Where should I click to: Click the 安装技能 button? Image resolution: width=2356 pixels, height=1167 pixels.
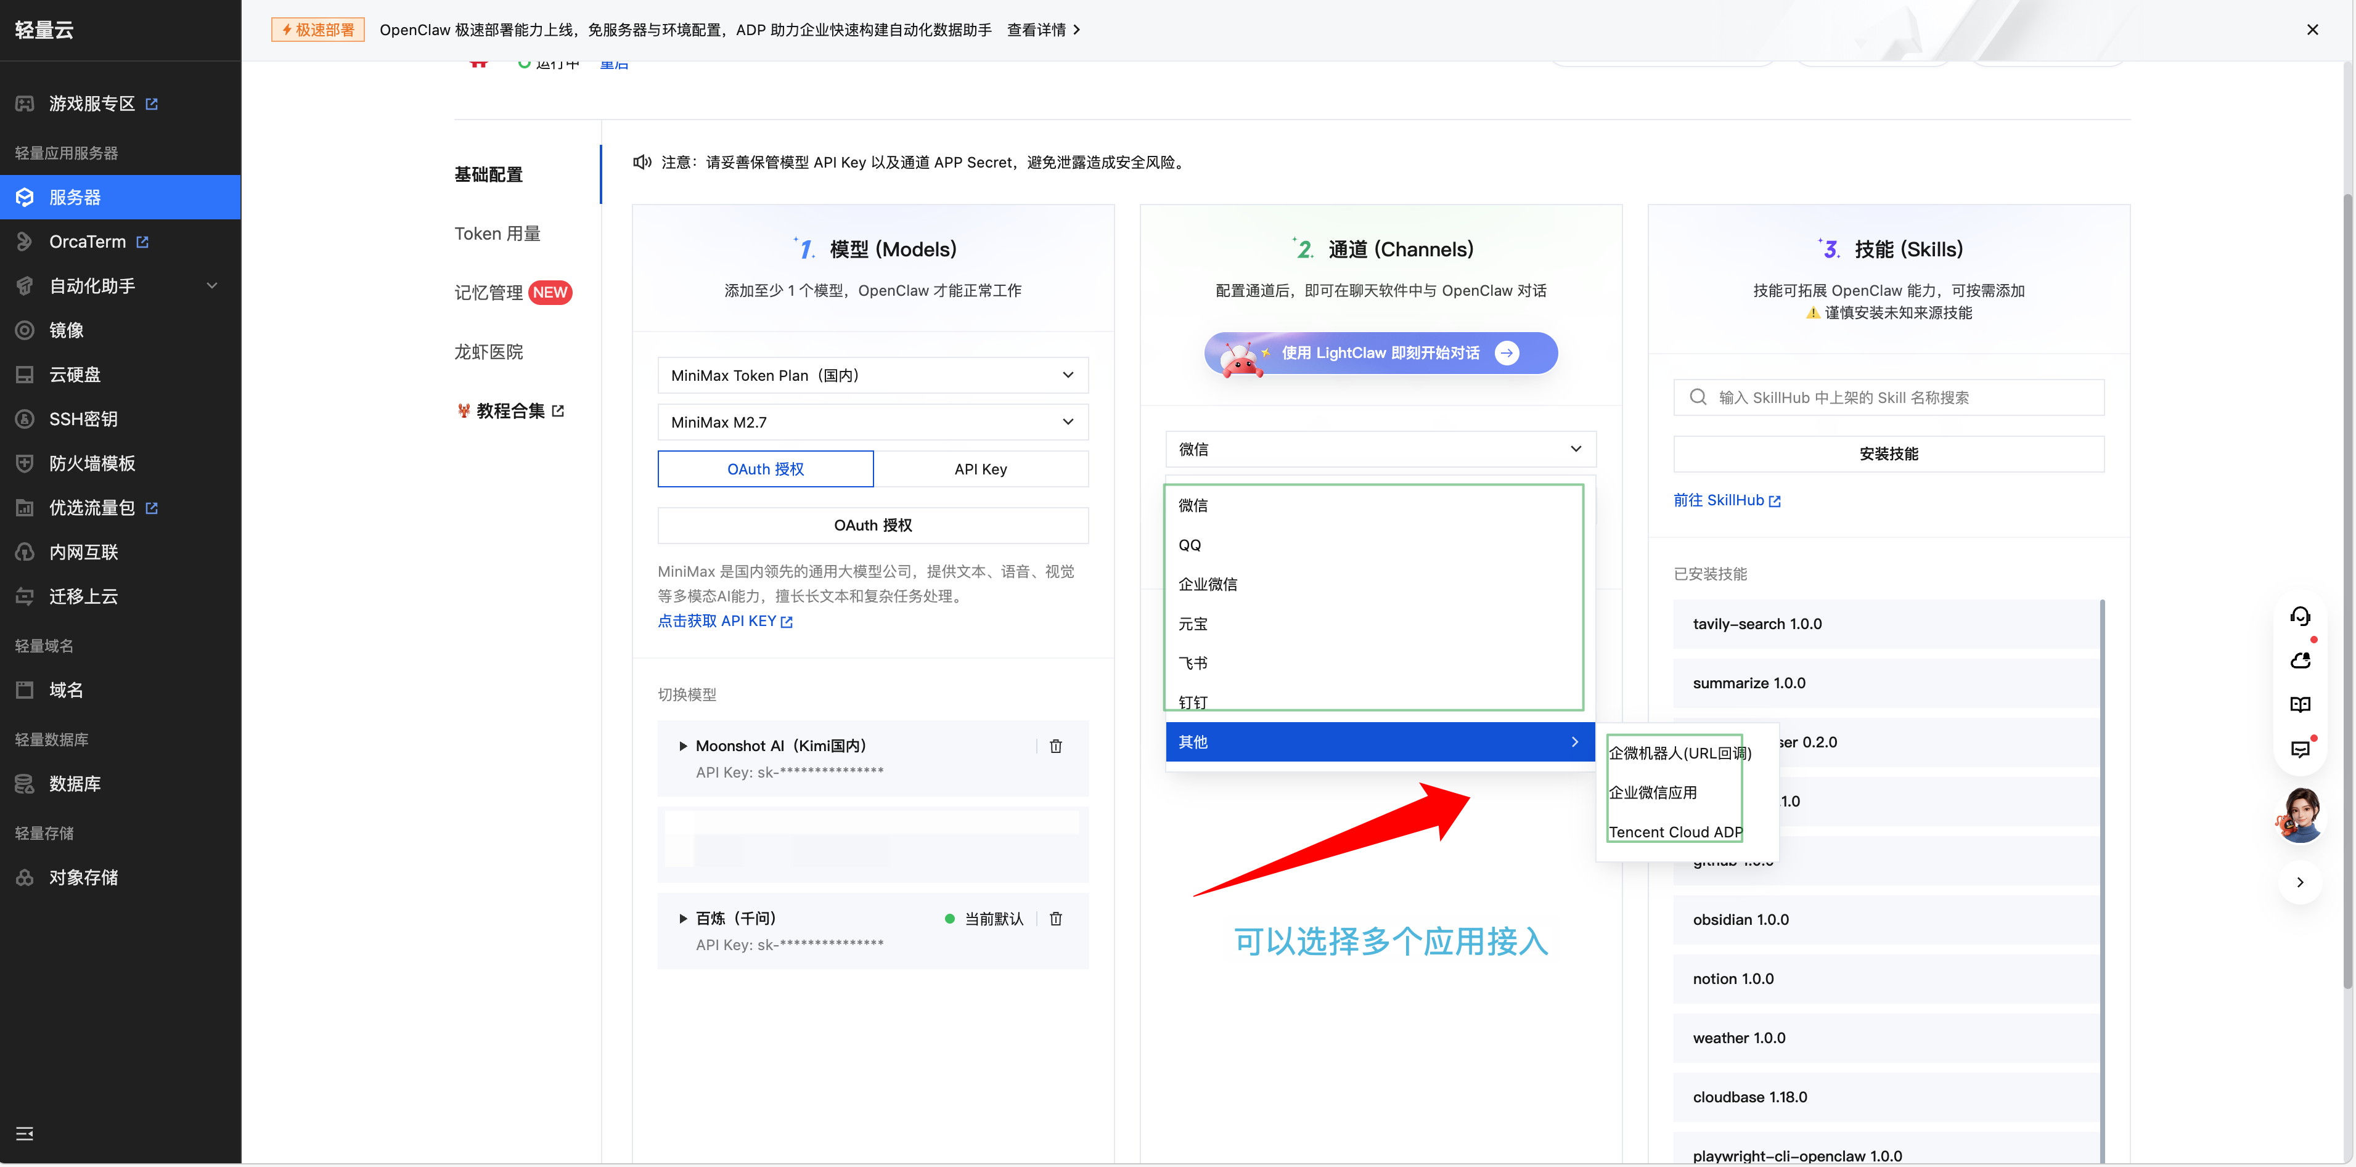click(x=1889, y=454)
